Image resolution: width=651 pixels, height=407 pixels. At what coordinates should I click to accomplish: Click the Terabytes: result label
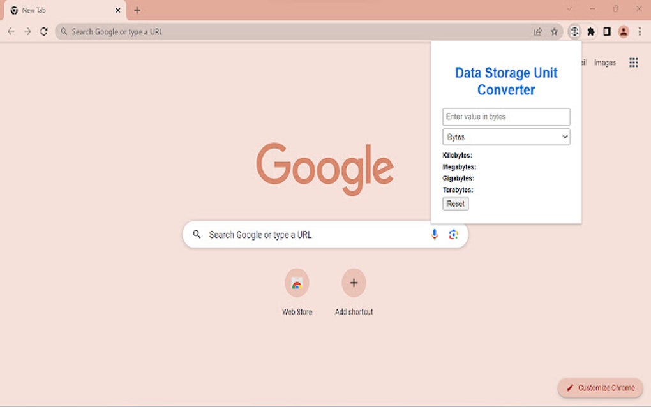point(458,190)
